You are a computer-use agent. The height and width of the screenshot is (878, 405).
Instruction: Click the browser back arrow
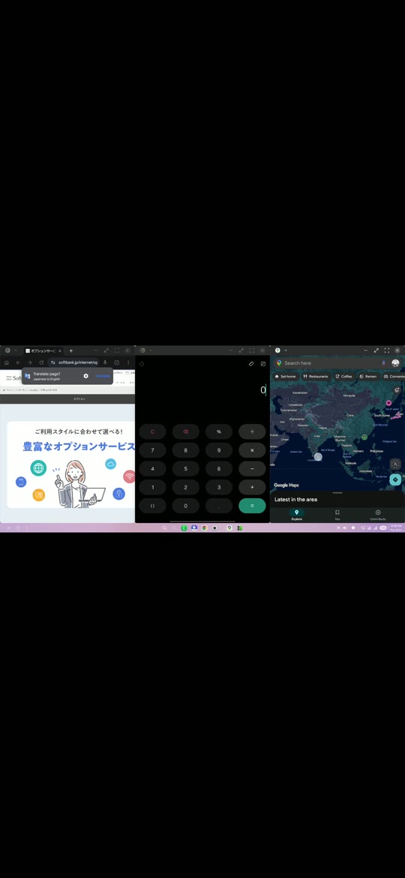coord(18,362)
